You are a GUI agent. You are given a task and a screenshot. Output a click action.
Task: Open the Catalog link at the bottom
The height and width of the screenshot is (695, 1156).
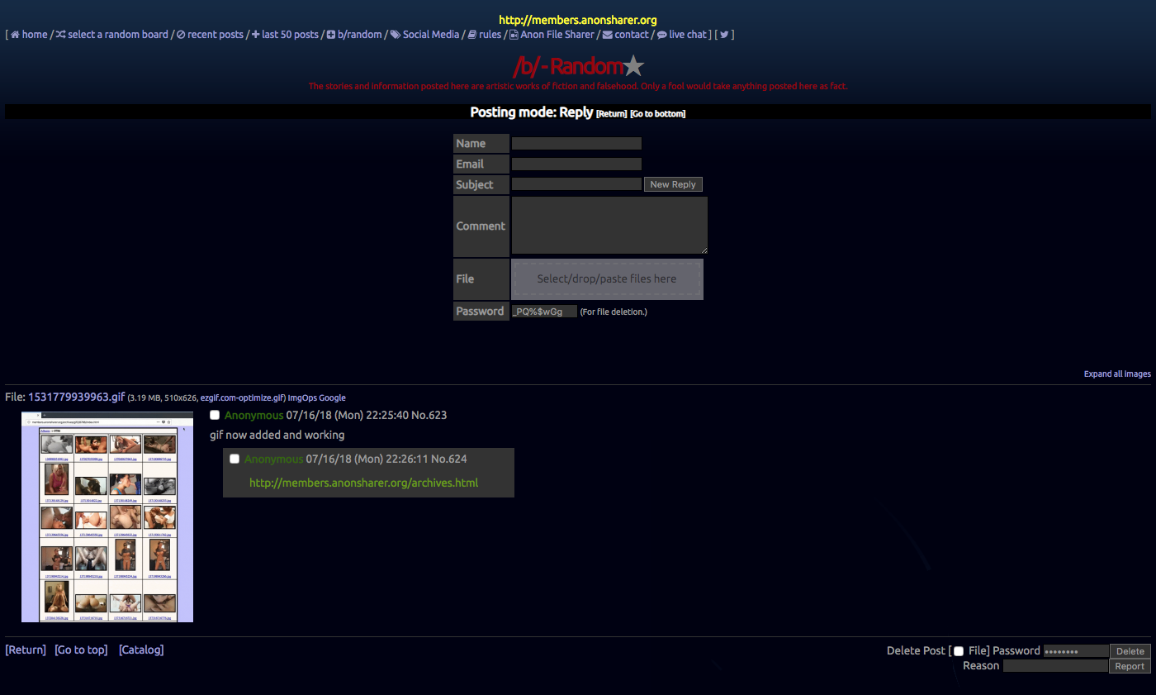point(141,650)
